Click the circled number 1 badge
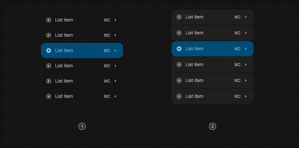Viewport: 299px width, 148px height. pos(82,126)
